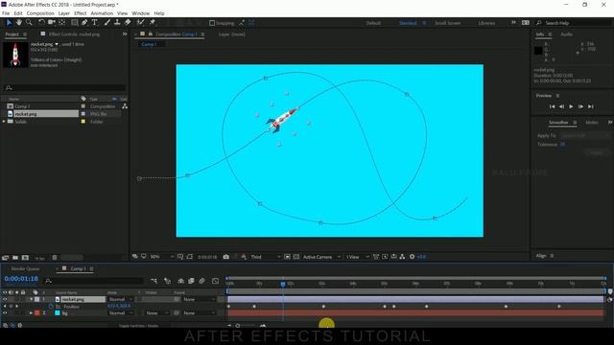Toggle Hide Shy Layers in timeline header
Image resolution: width=614 pixels, height=345 pixels.
180,281
